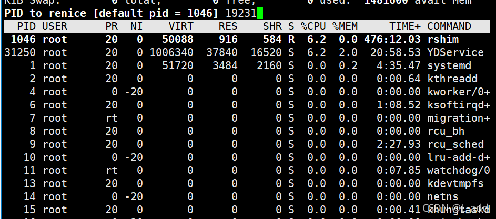
Task: Click the 2.0 %MEM value for YDService
Action: [x=348, y=52]
